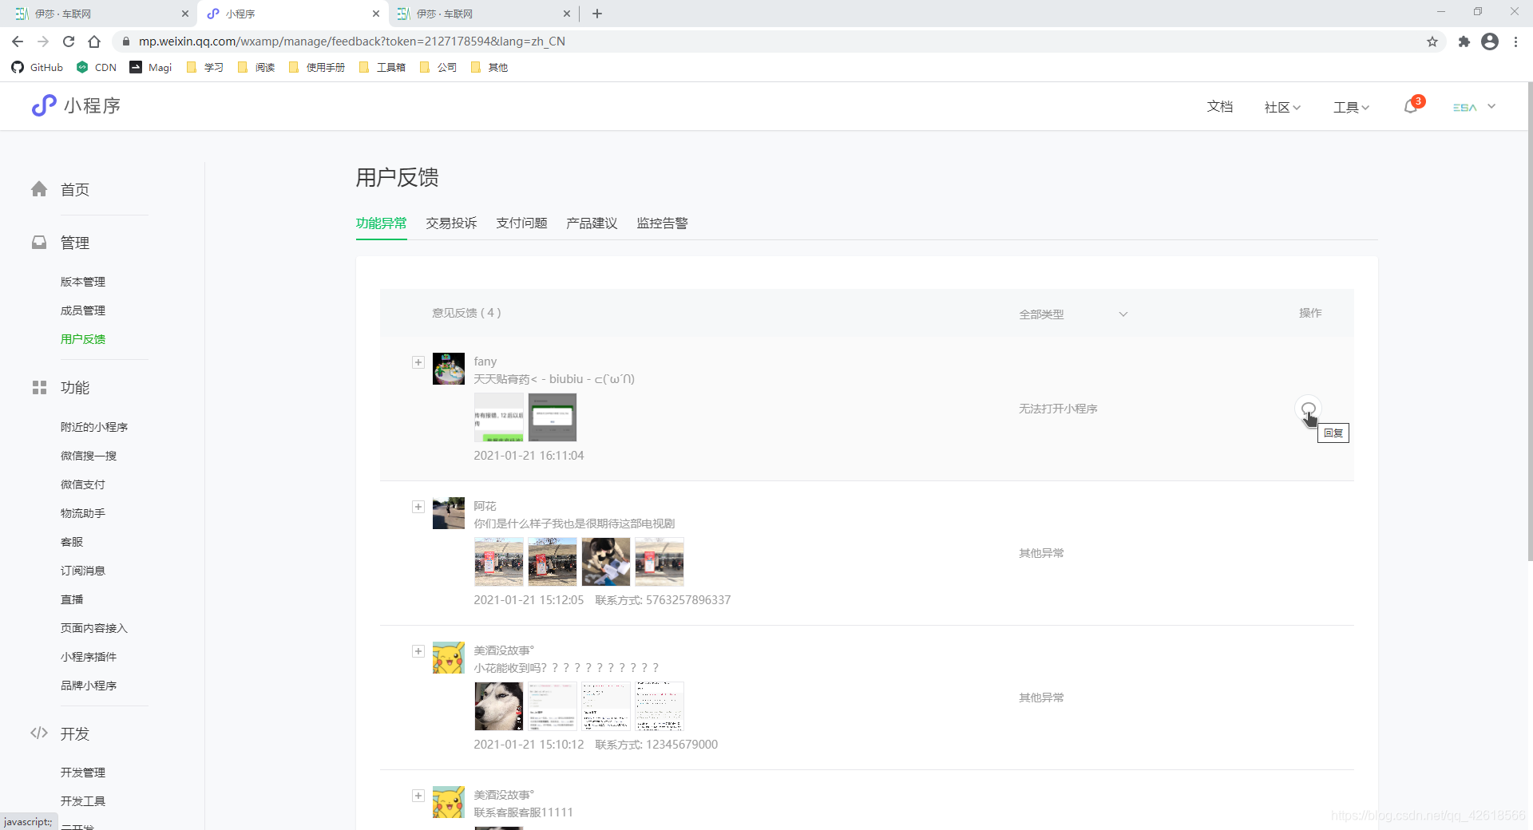Click Pikachu avatar of 小花能收到吗 feedback
The height and width of the screenshot is (830, 1533).
point(449,658)
